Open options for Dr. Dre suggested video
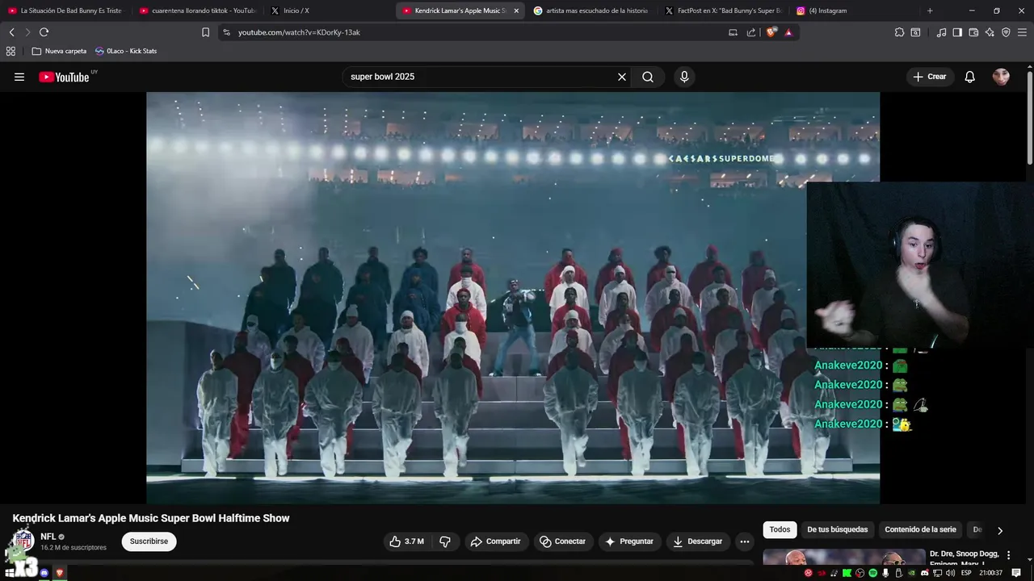Screen dimensions: 1034x581 [x=1008, y=555]
